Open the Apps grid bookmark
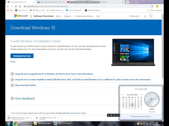The width and height of the screenshot is (169, 126). click(10, 10)
